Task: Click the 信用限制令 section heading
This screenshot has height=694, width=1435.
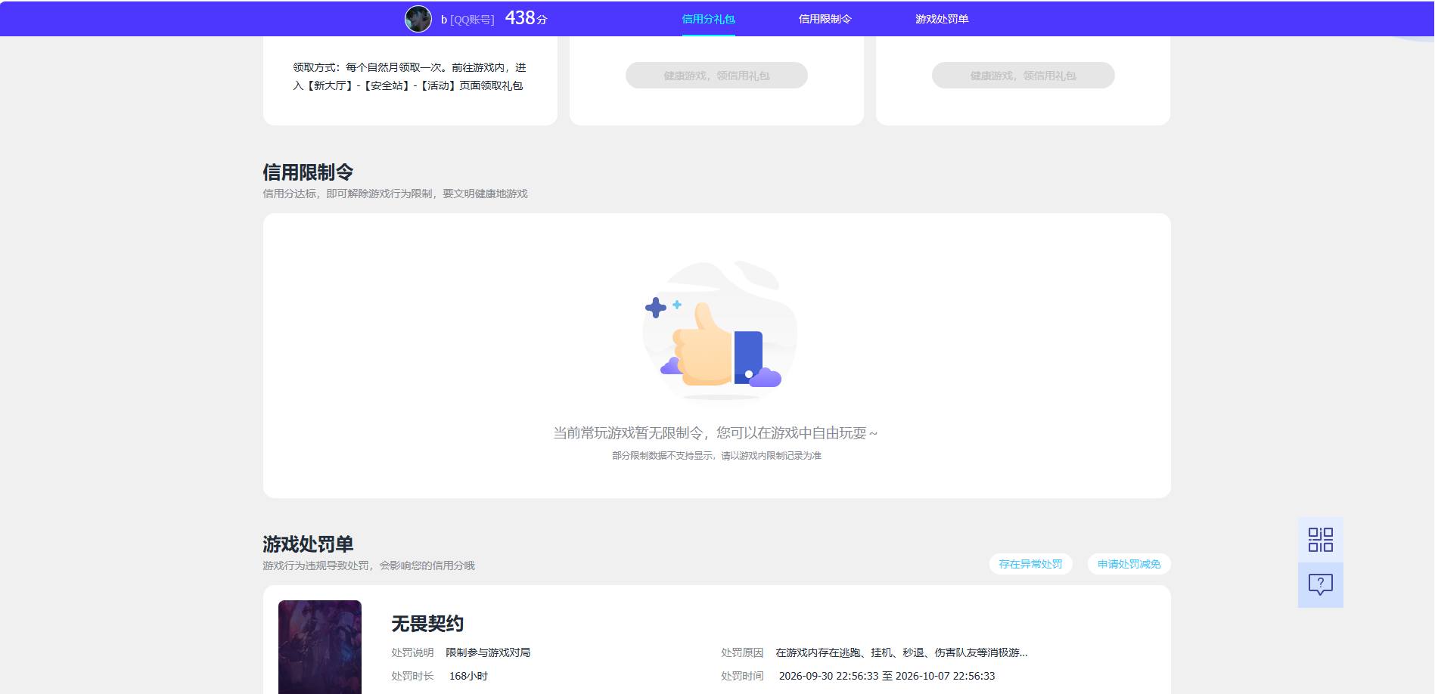Action: click(308, 172)
